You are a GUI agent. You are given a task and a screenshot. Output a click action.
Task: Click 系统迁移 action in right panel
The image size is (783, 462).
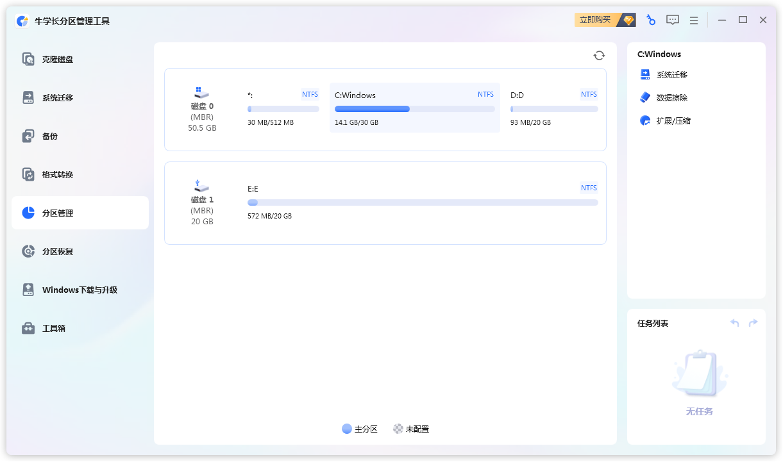click(x=671, y=75)
